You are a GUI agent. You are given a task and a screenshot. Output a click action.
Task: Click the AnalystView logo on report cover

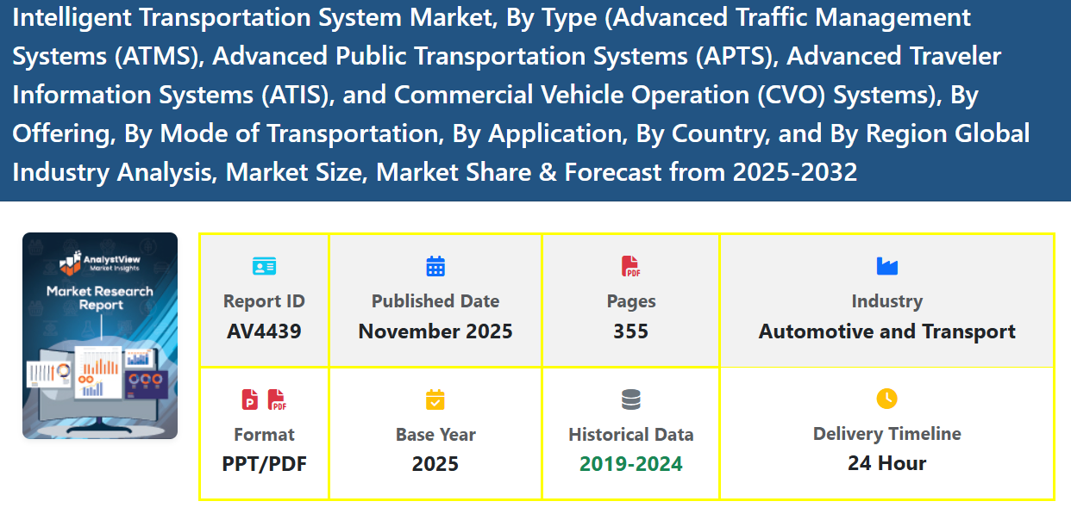[x=100, y=261]
